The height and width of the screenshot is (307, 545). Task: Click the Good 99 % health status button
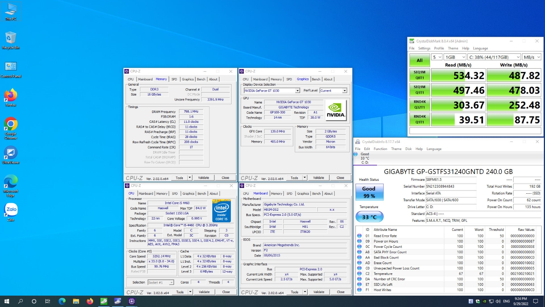[369, 192]
